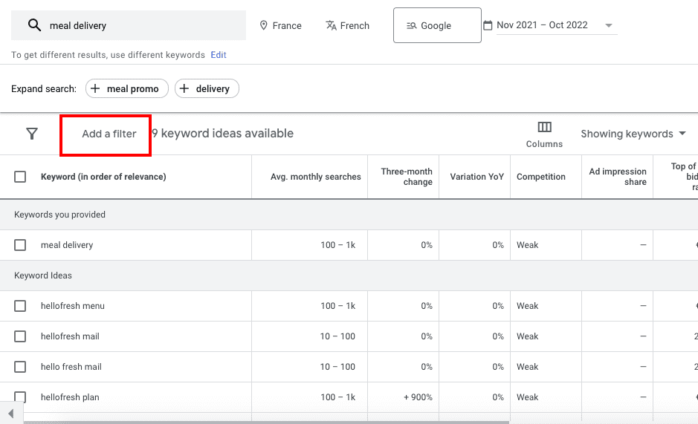Screen dimensions: 698x424
Task: Click the filter funnel icon
Action: pos(32,134)
